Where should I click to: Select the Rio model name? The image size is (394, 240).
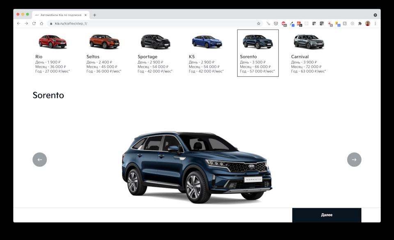tap(39, 57)
